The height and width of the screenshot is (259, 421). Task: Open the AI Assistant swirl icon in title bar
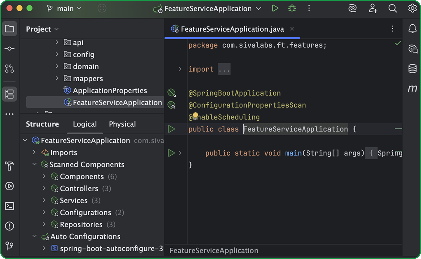tap(352, 8)
